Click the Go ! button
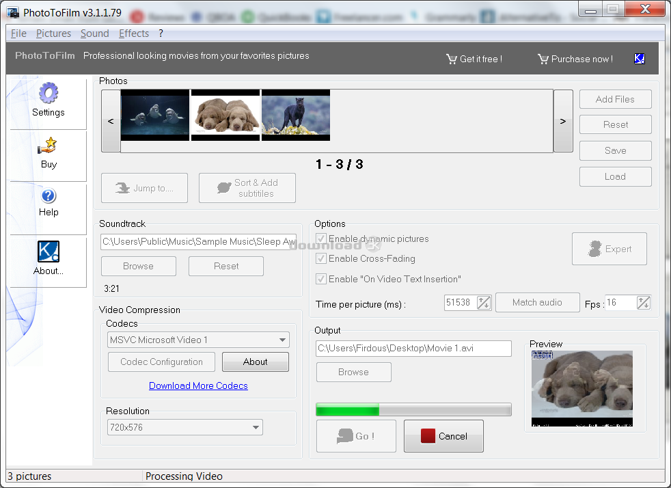The image size is (671, 488). (356, 436)
